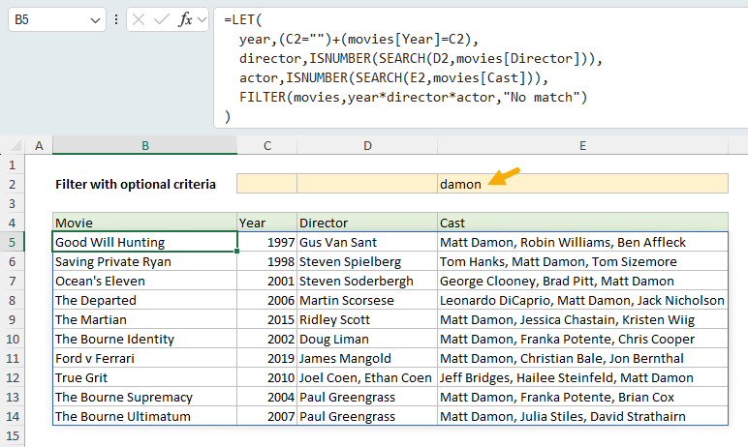Image resolution: width=748 pixels, height=447 pixels.
Task: Click the 'Ridley Scott' director cell
Action: click(x=367, y=319)
